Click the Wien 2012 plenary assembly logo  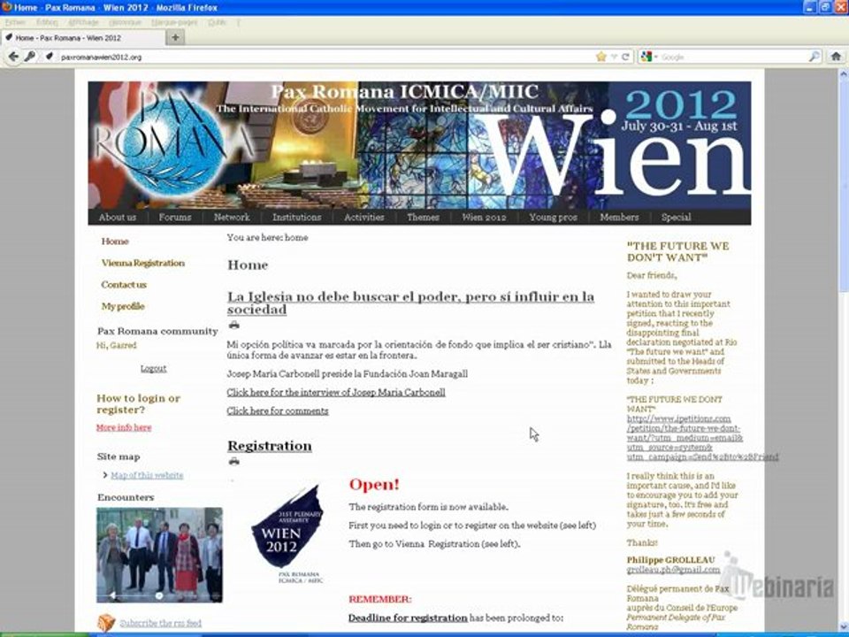(x=287, y=533)
